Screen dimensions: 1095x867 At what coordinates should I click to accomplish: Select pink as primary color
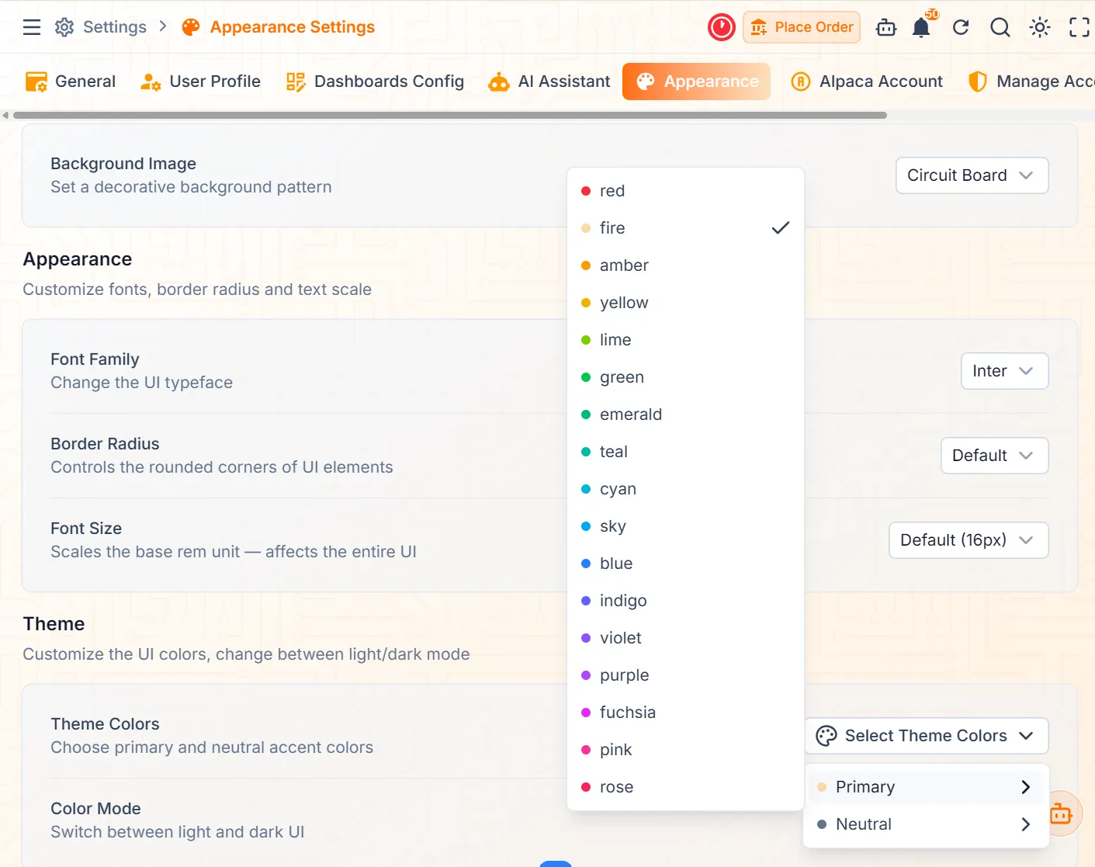tap(685, 750)
